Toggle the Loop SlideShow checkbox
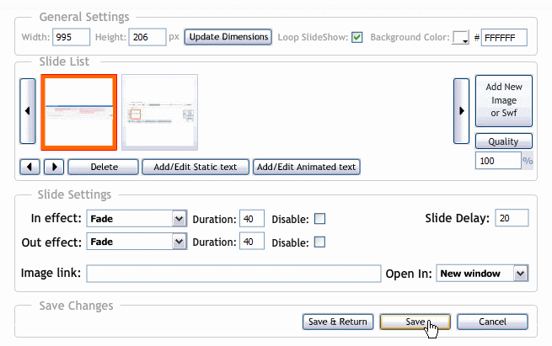 tap(357, 37)
